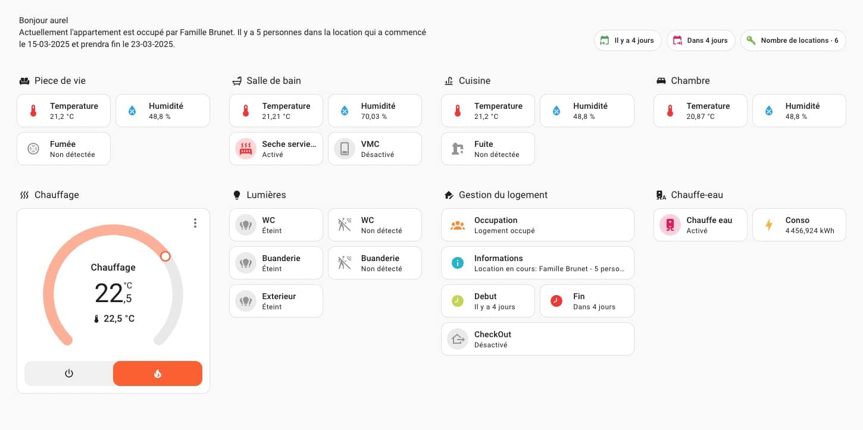Open the Chambre section heading
This screenshot has width=863, height=430.
point(690,81)
